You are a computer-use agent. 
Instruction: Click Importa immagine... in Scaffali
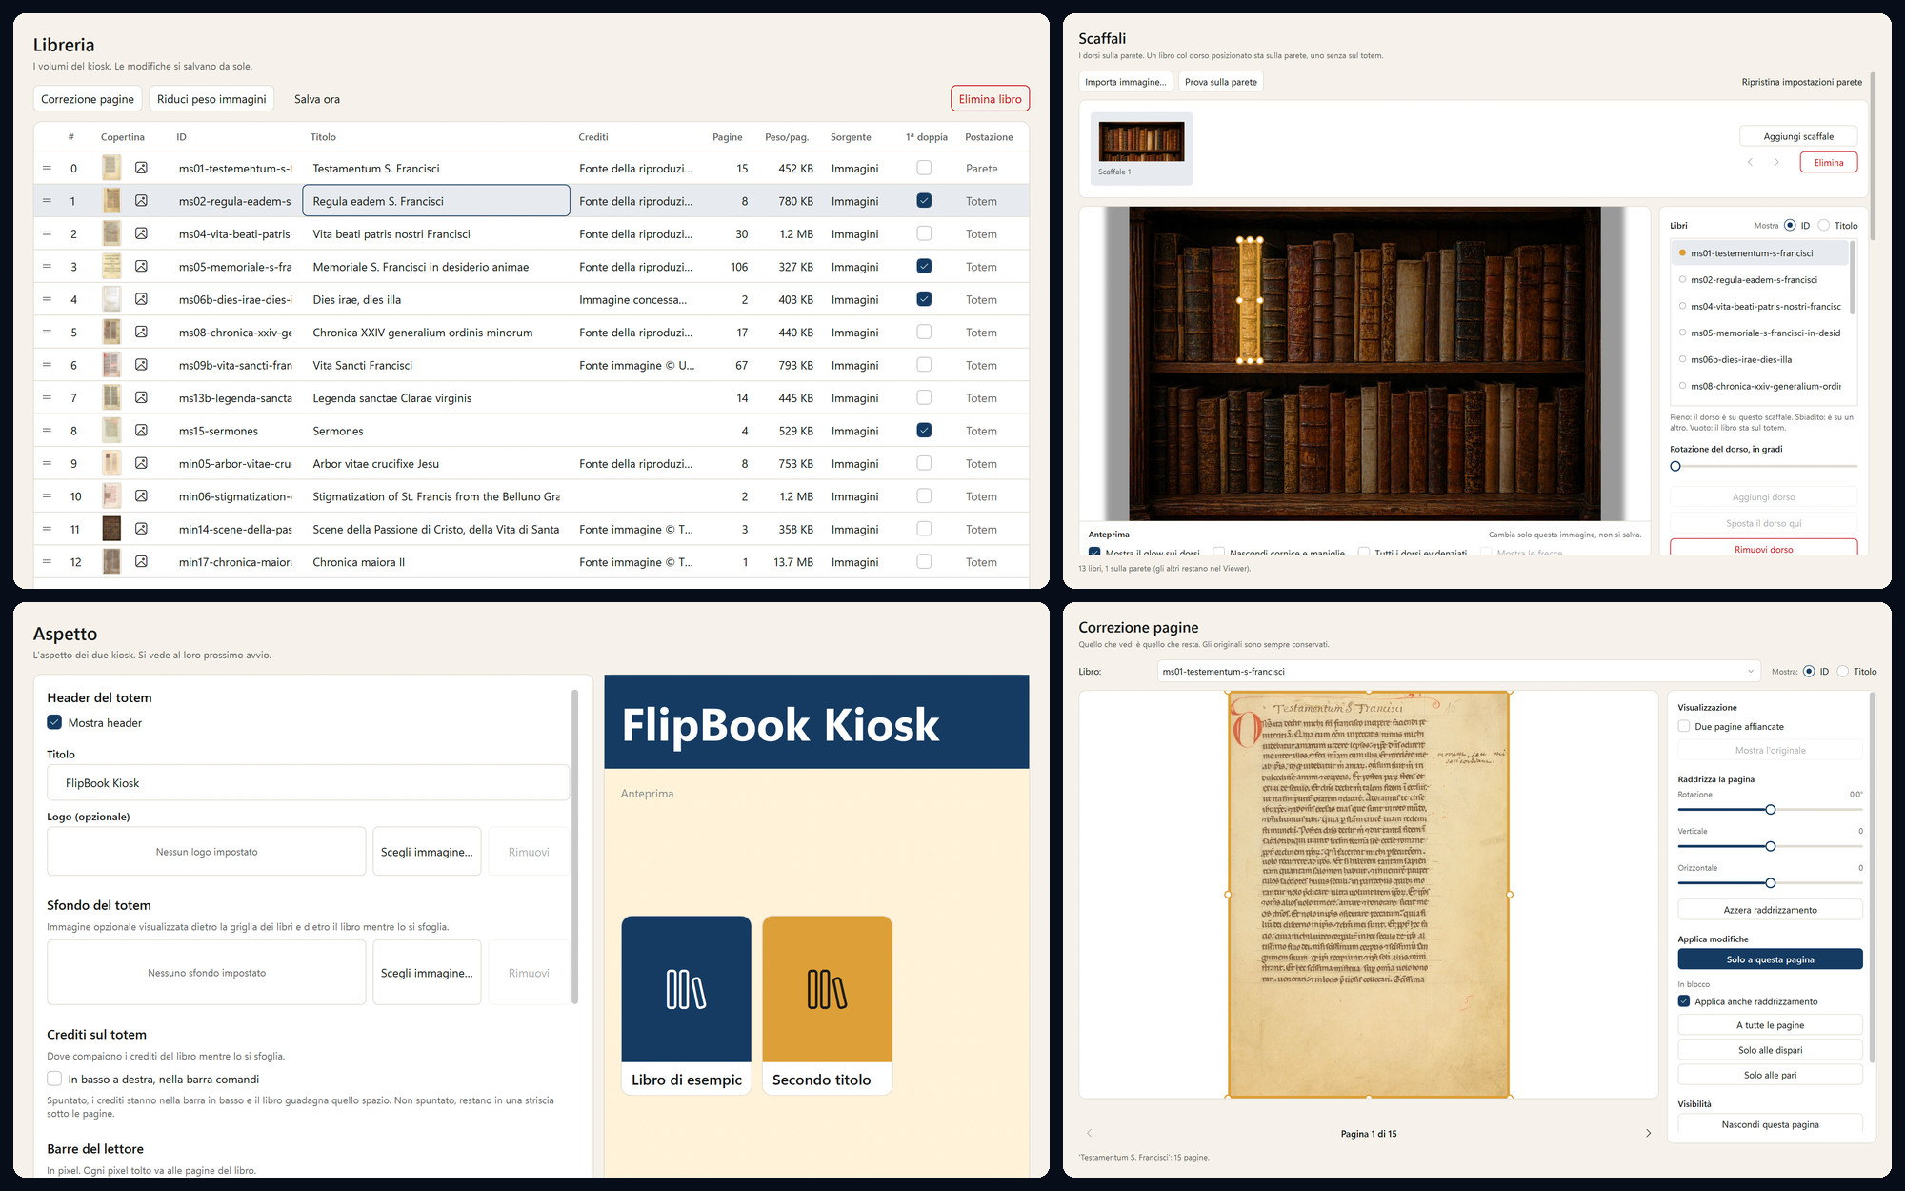pos(1125,82)
